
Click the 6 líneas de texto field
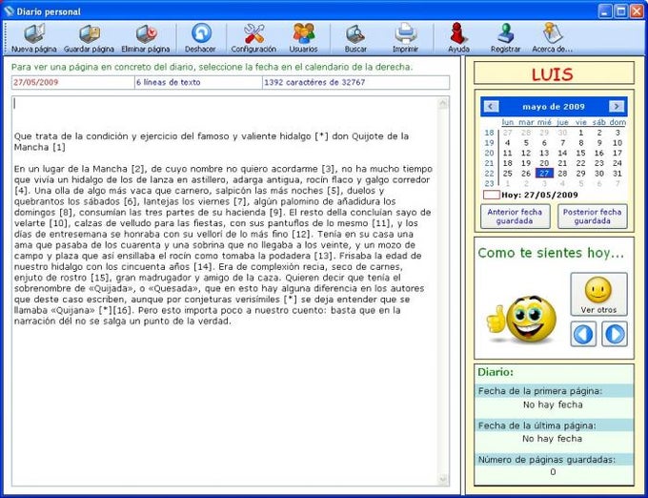[x=199, y=82]
